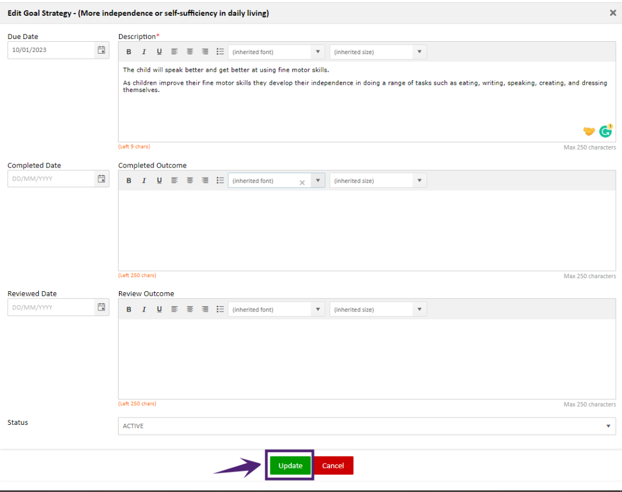This screenshot has height=492, width=622.
Task: Align left in the Completed Outcome toolbar
Action: [174, 181]
